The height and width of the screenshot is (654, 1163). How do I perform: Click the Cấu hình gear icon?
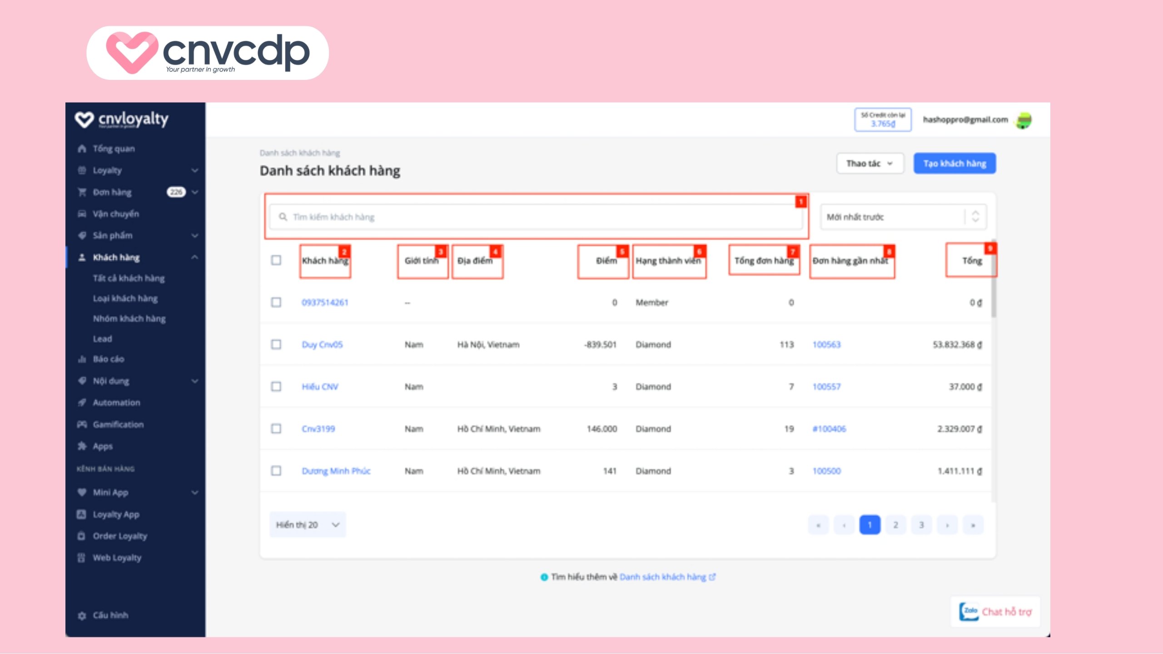(82, 615)
